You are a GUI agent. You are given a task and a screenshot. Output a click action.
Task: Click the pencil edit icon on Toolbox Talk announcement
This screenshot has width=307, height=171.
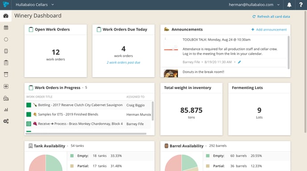(239, 62)
